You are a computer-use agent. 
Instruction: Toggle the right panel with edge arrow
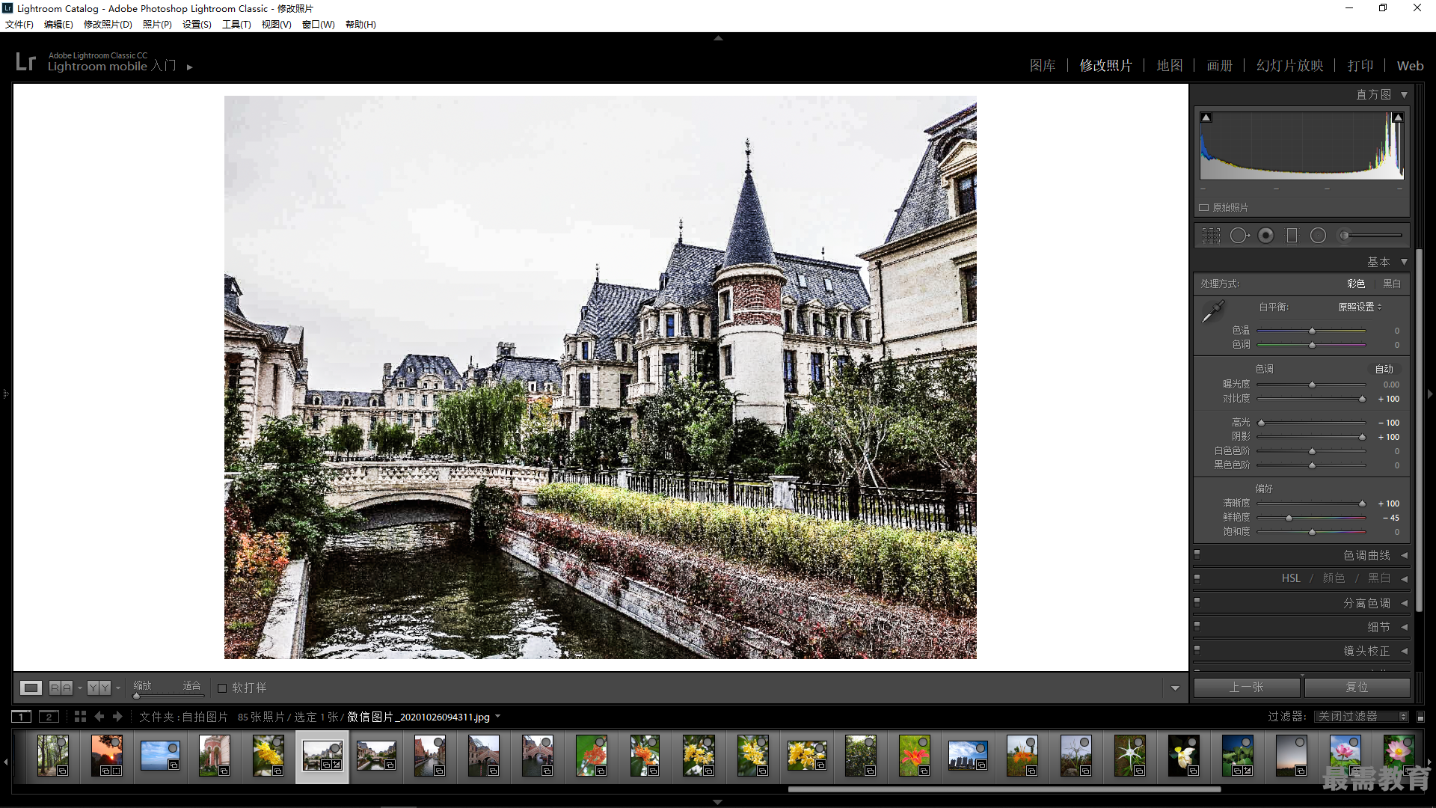click(1430, 394)
